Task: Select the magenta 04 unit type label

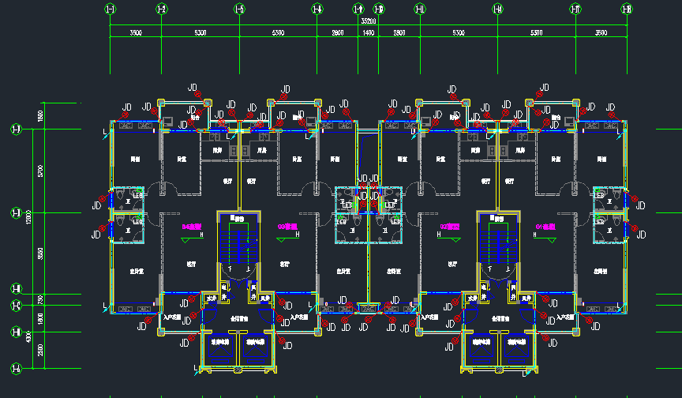Action: 193,227
